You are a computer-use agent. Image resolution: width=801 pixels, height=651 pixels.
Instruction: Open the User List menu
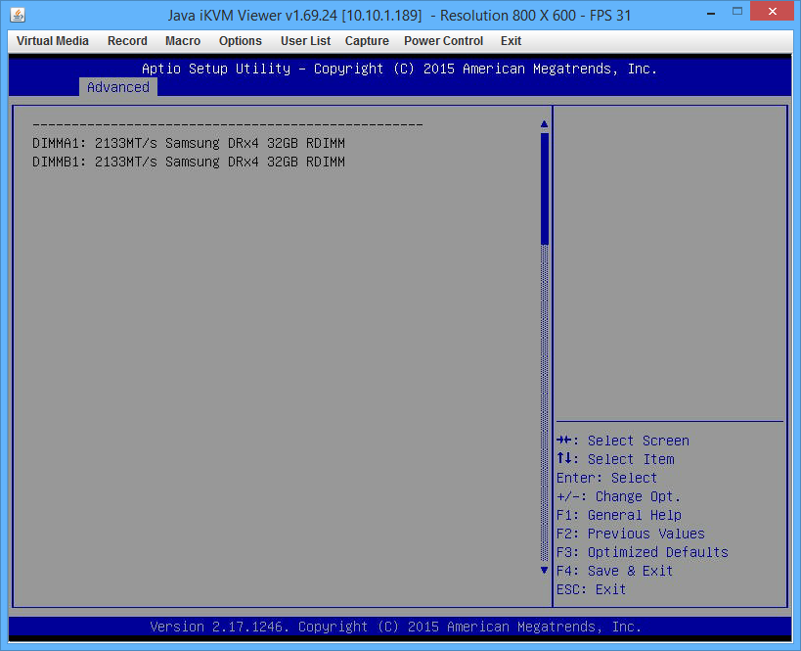pyautogui.click(x=305, y=41)
